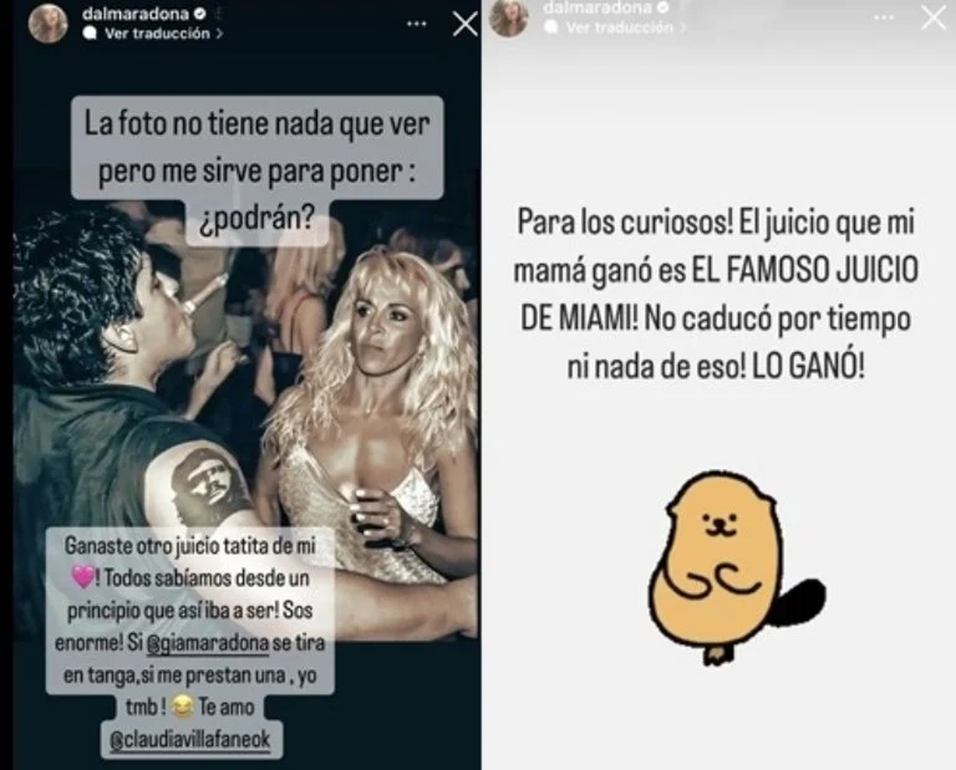Click 'Ver traducción' on the beaver story
This screenshot has width=956, height=770.
coord(620,27)
